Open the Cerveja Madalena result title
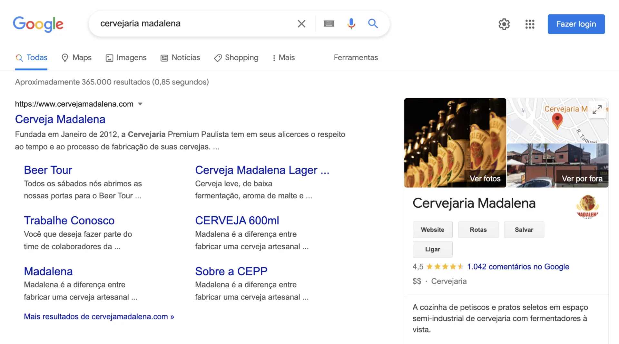Viewport: 619px width, 344px height. click(60, 119)
